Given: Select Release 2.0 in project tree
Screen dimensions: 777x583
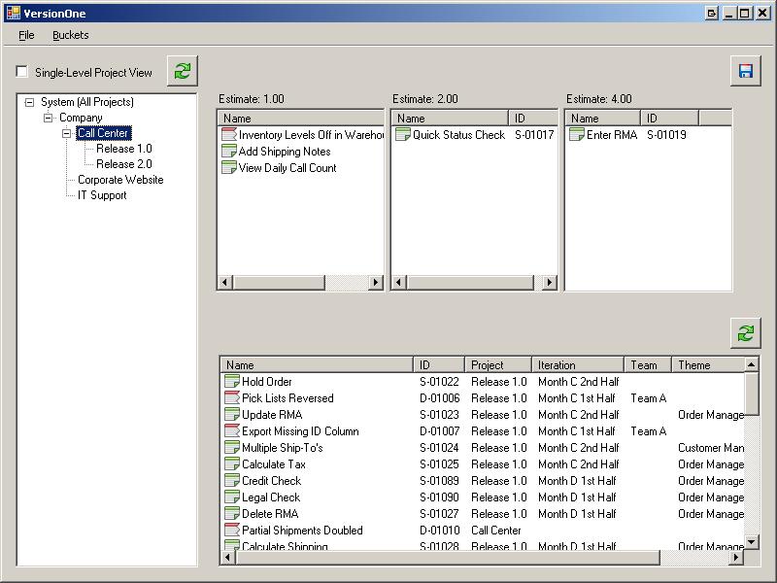Looking at the screenshot, I should pos(124,164).
